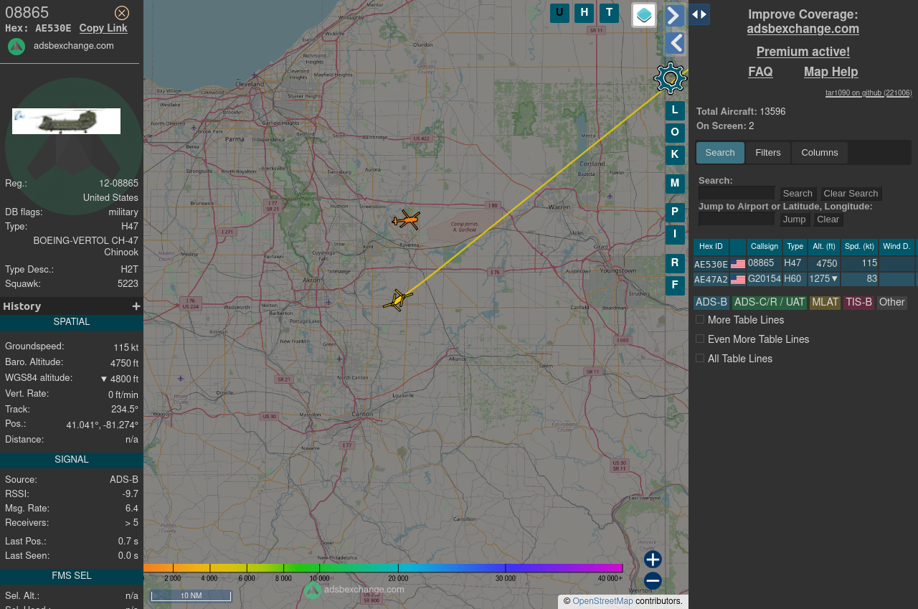Zoom out the map with minus button
The image size is (918, 609).
(x=653, y=581)
